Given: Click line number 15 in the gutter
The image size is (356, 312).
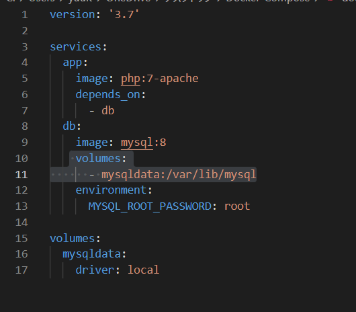Looking at the screenshot, I should pos(21,239).
